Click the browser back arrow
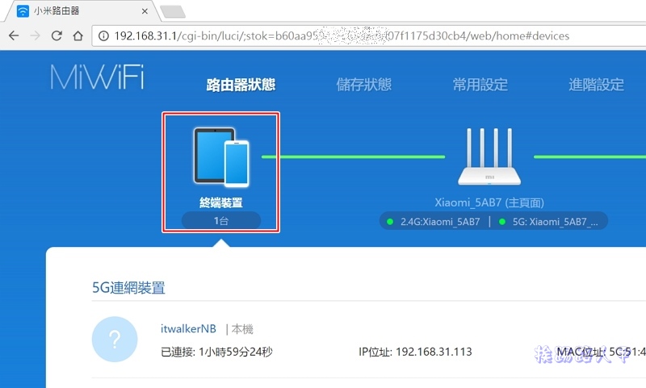Image resolution: width=646 pixels, height=388 pixels. point(14,35)
